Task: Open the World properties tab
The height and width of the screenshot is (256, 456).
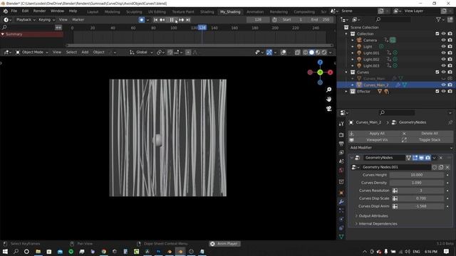Action: point(341,170)
